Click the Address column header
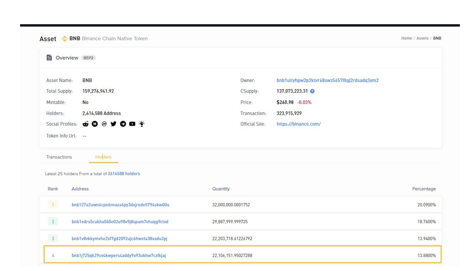The width and height of the screenshot is (467, 271). coord(80,189)
